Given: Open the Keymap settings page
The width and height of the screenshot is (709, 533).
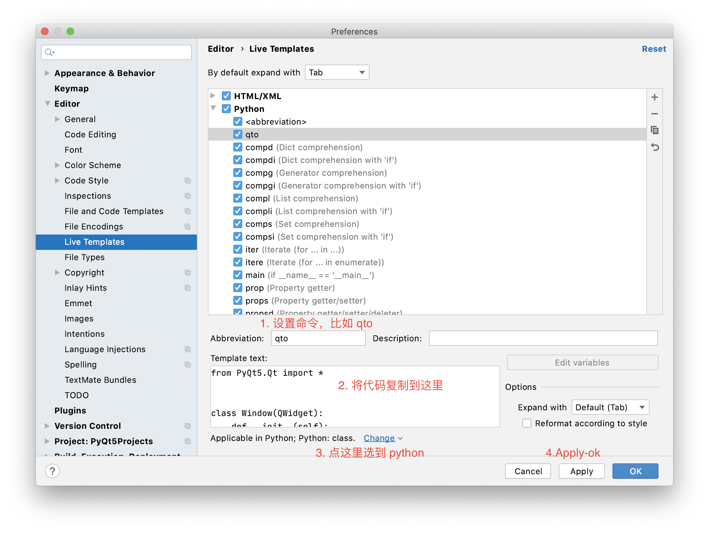Looking at the screenshot, I should 72,89.
